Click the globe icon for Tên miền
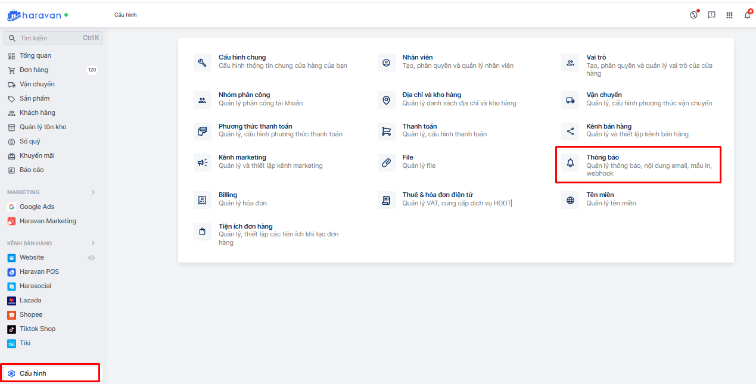Screen dimensions: 756x384 [x=570, y=201]
